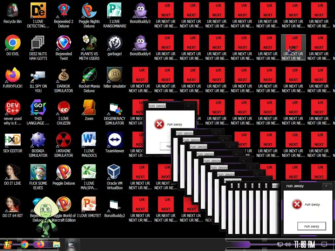The image size is (335, 251).
Task: Click the green Peridot character on desktop
Action: point(46,217)
